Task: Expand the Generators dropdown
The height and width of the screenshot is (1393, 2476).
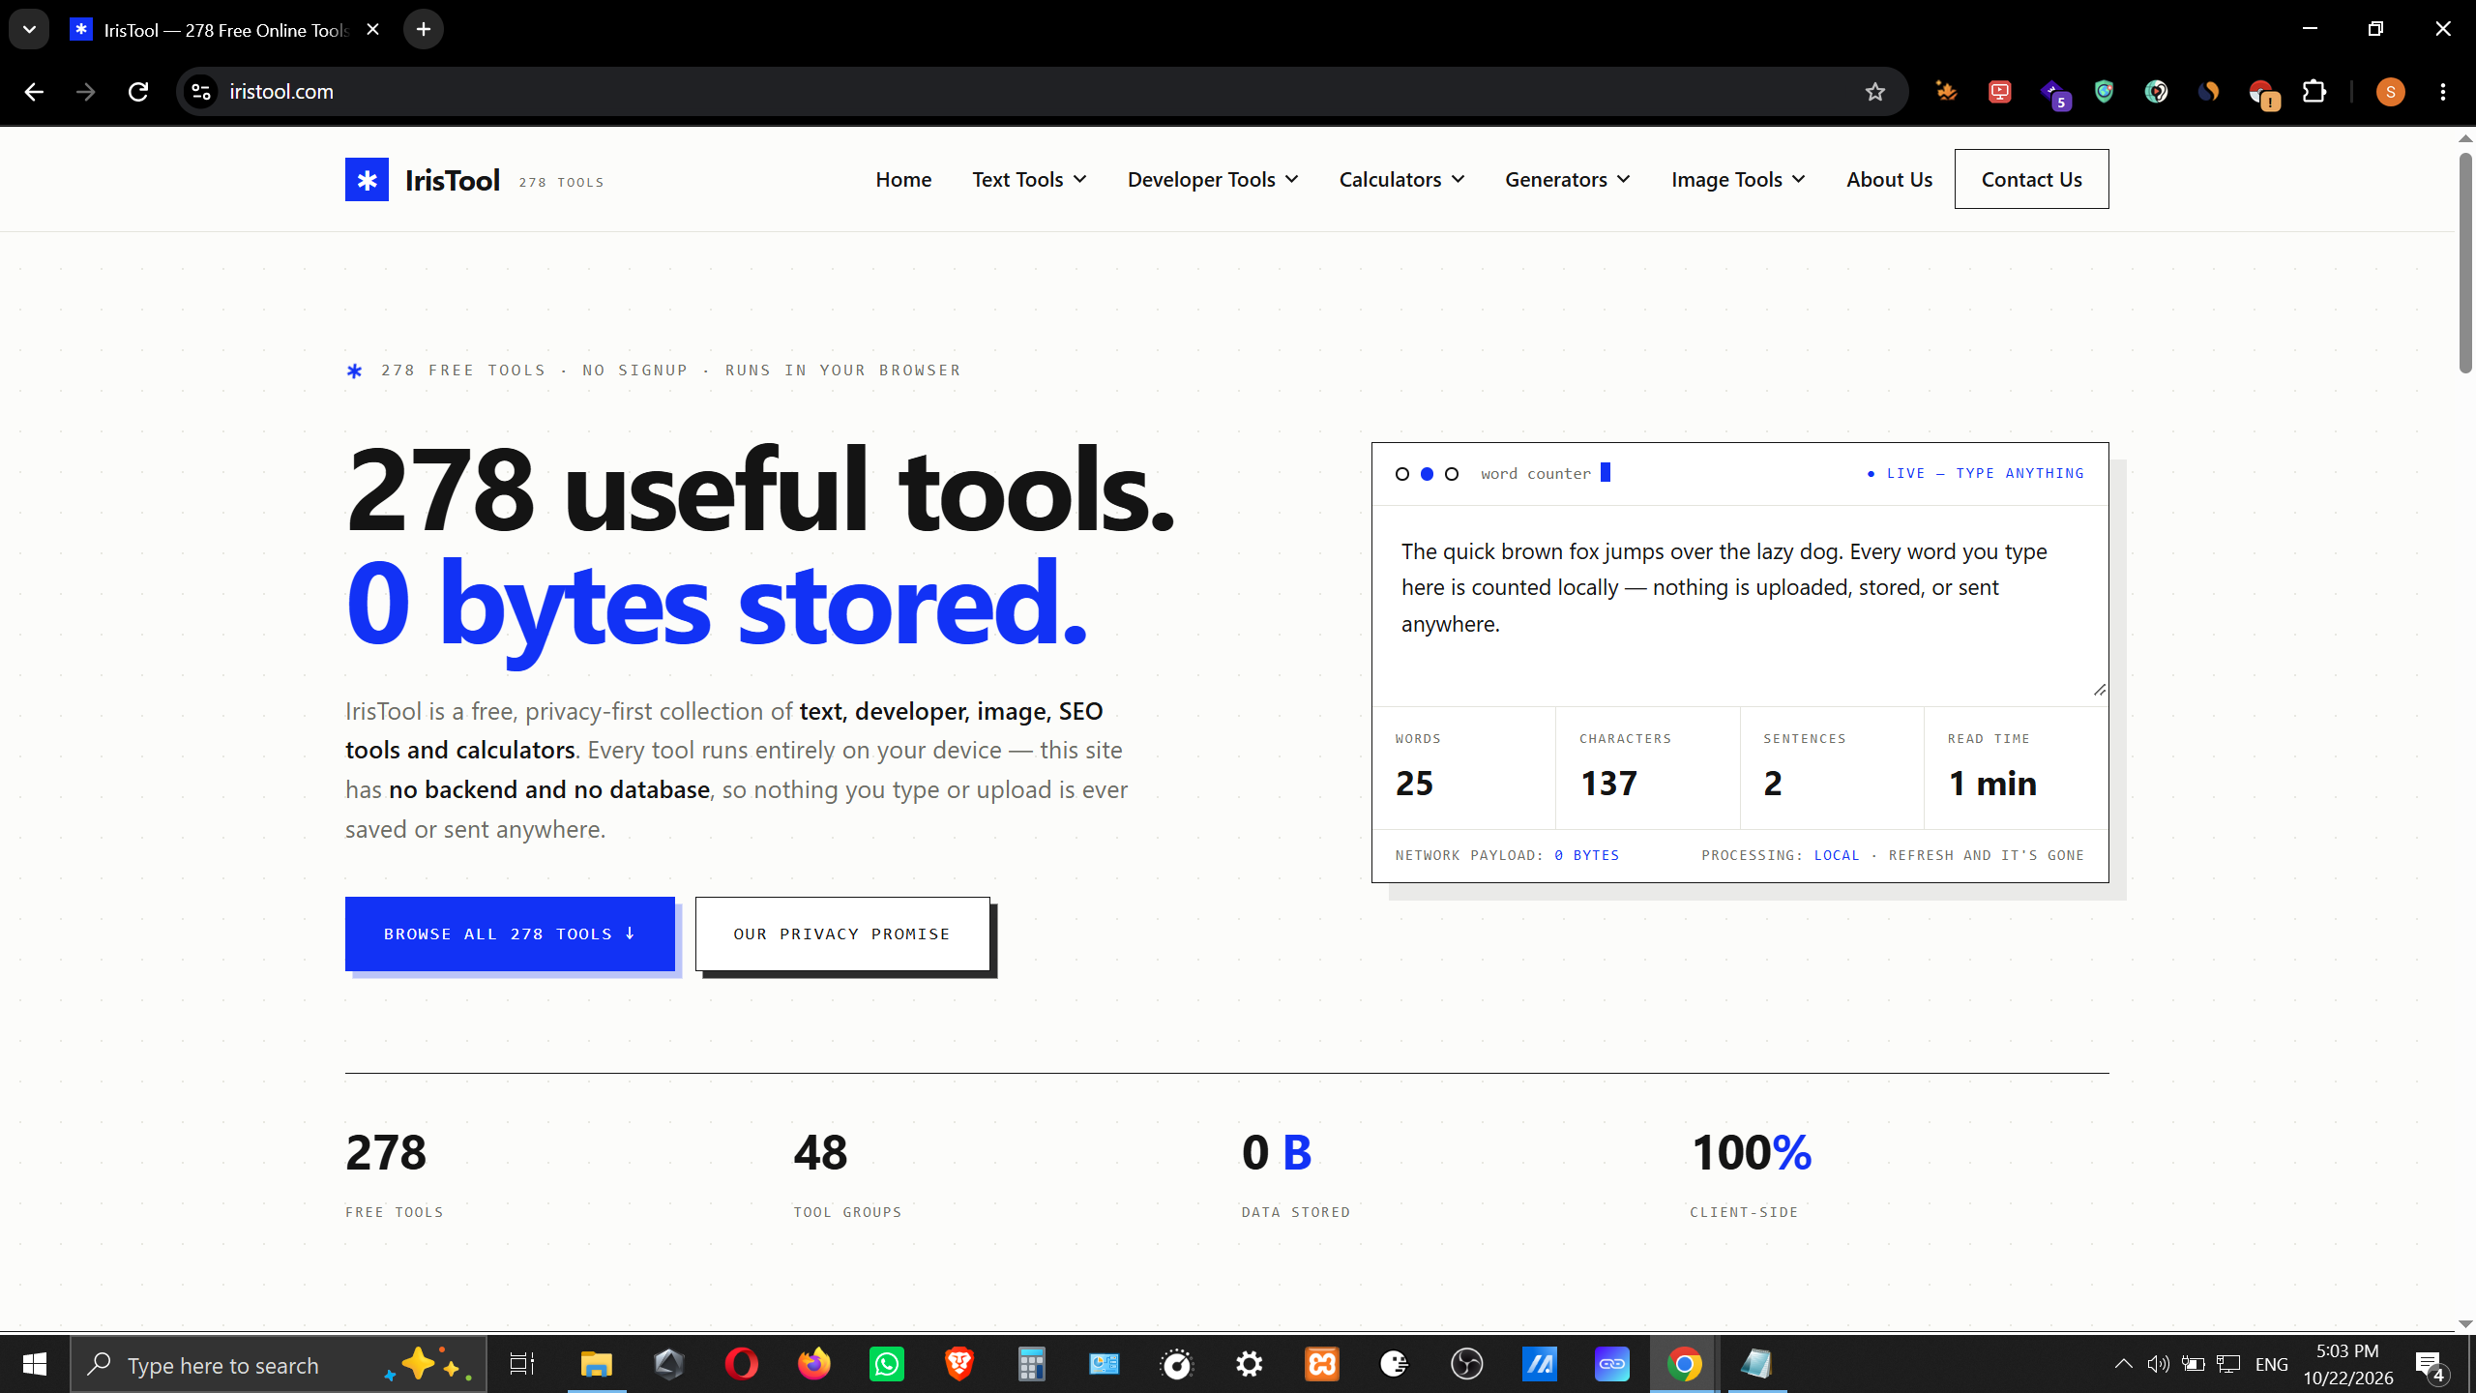Action: pos(1568,180)
